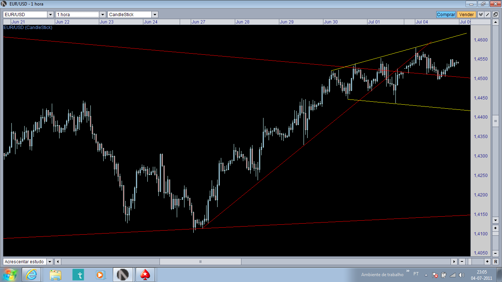Open Windows Explorer folder from taskbar
The image size is (502, 282).
coord(55,274)
